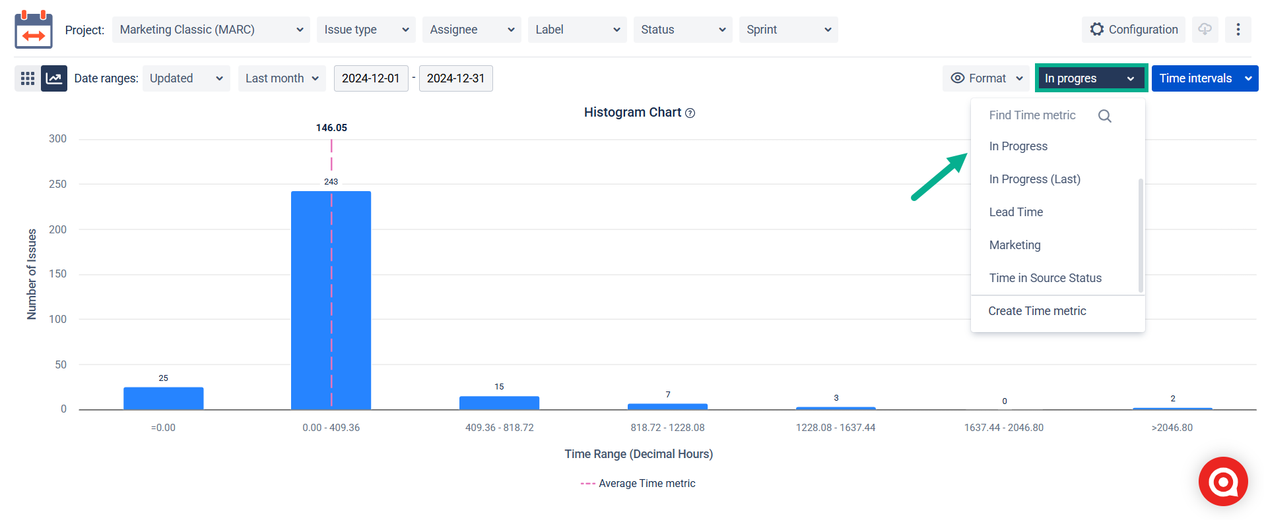Click Create Time metric
The width and height of the screenshot is (1264, 520).
pos(1037,311)
